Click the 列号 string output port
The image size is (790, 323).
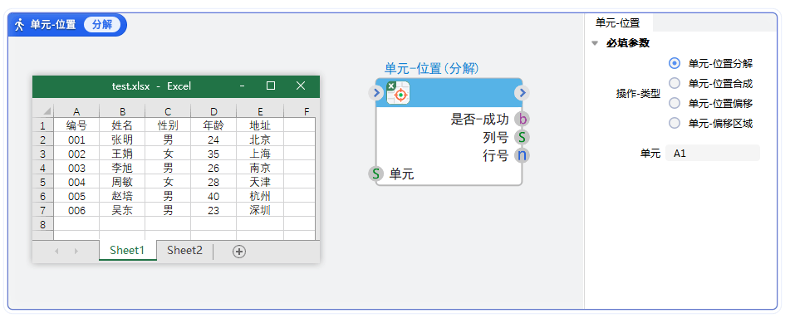[522, 137]
